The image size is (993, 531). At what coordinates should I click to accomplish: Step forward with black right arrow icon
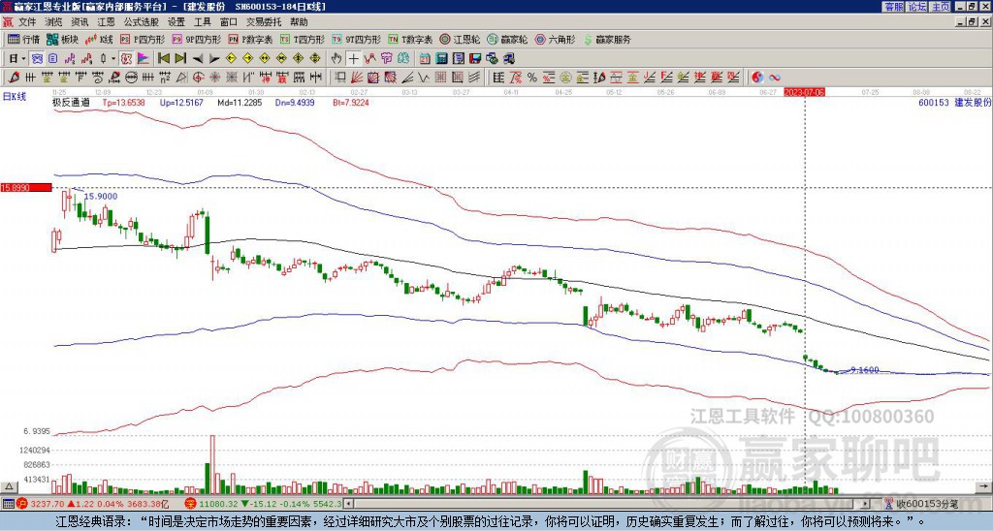(214, 59)
